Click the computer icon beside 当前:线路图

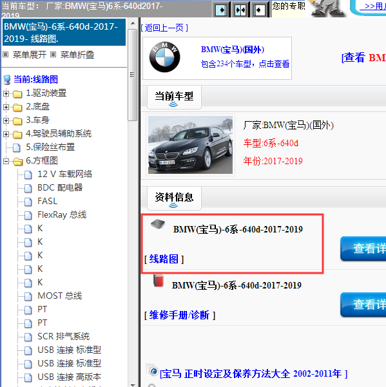[7, 80]
